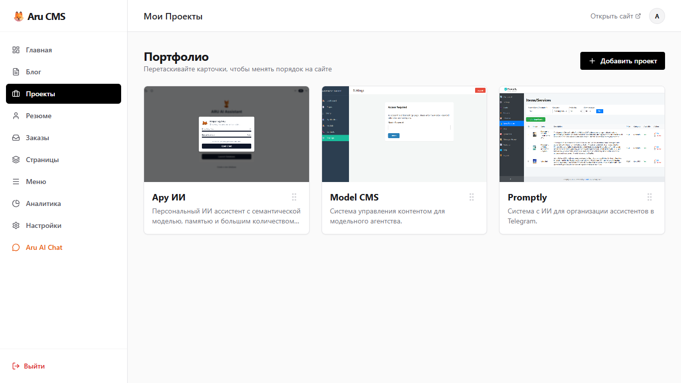This screenshot has height=383, width=681.
Task: Open Заказы from the sidebar
Action: pyautogui.click(x=37, y=138)
